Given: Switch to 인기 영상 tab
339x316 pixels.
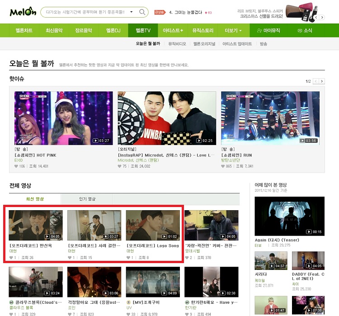Looking at the screenshot, I should [x=87, y=199].
